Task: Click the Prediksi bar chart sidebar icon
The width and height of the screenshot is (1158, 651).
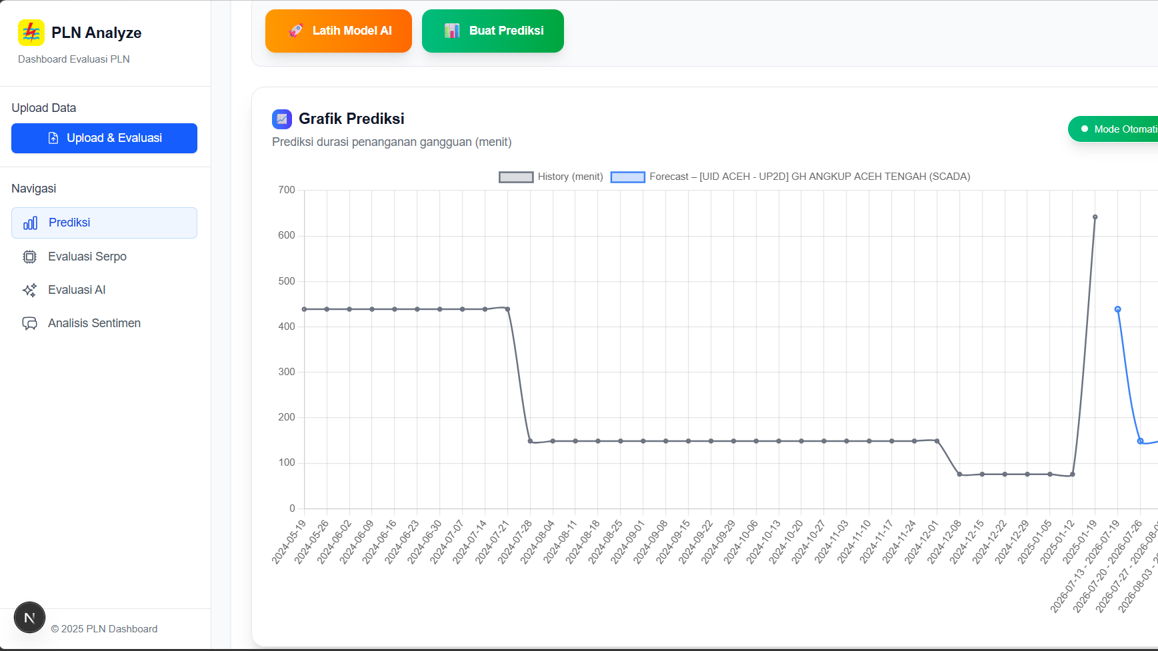Action: point(30,223)
